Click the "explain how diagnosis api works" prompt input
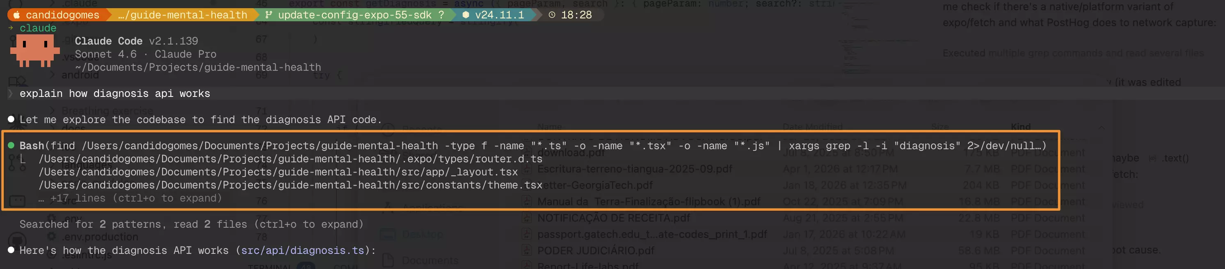This screenshot has height=269, width=1225. [114, 93]
